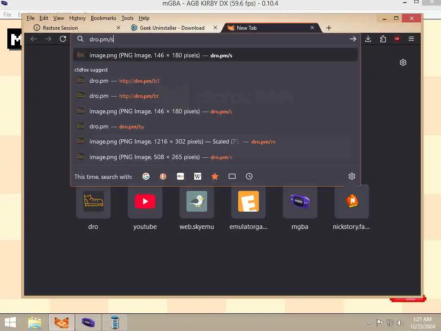Open the History menu
The width and height of the screenshot is (441, 331).
[x=78, y=18]
